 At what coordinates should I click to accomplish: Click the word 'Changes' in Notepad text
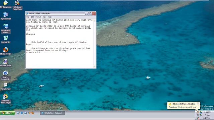click(30, 34)
